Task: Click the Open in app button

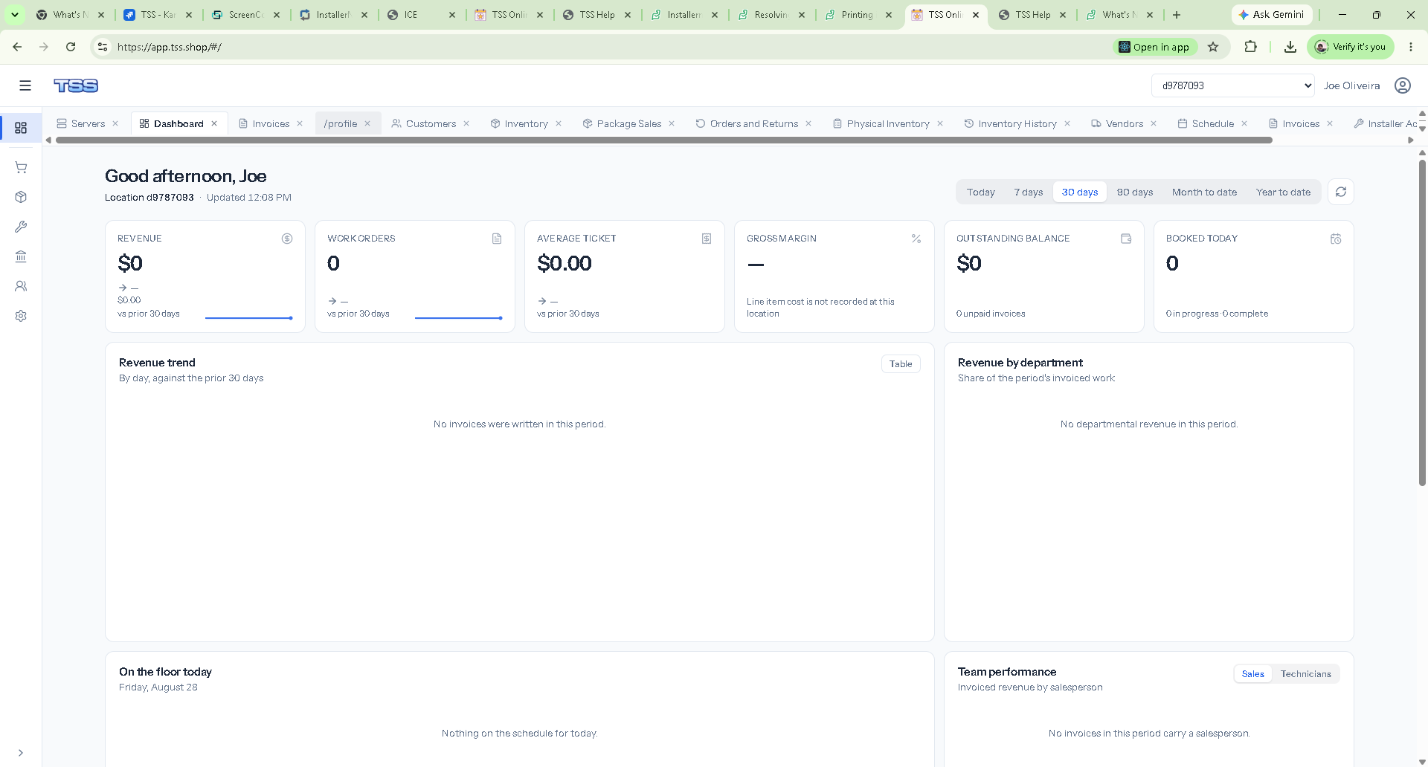Action: (x=1154, y=47)
